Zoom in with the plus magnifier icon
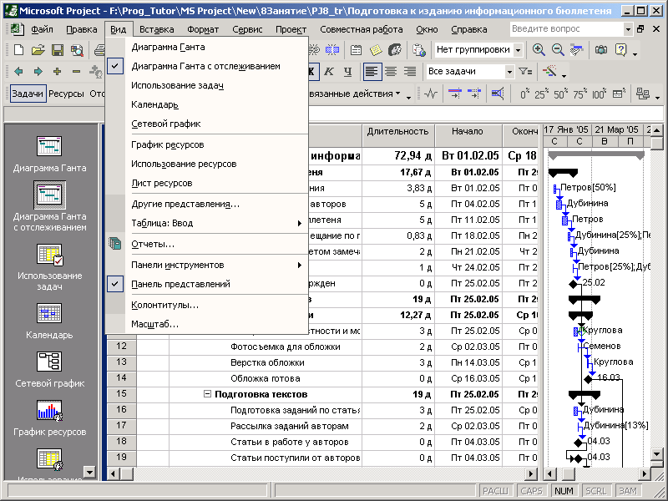The width and height of the screenshot is (668, 501). pos(539,50)
